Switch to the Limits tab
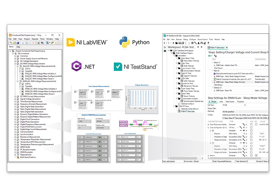 pos(221,101)
